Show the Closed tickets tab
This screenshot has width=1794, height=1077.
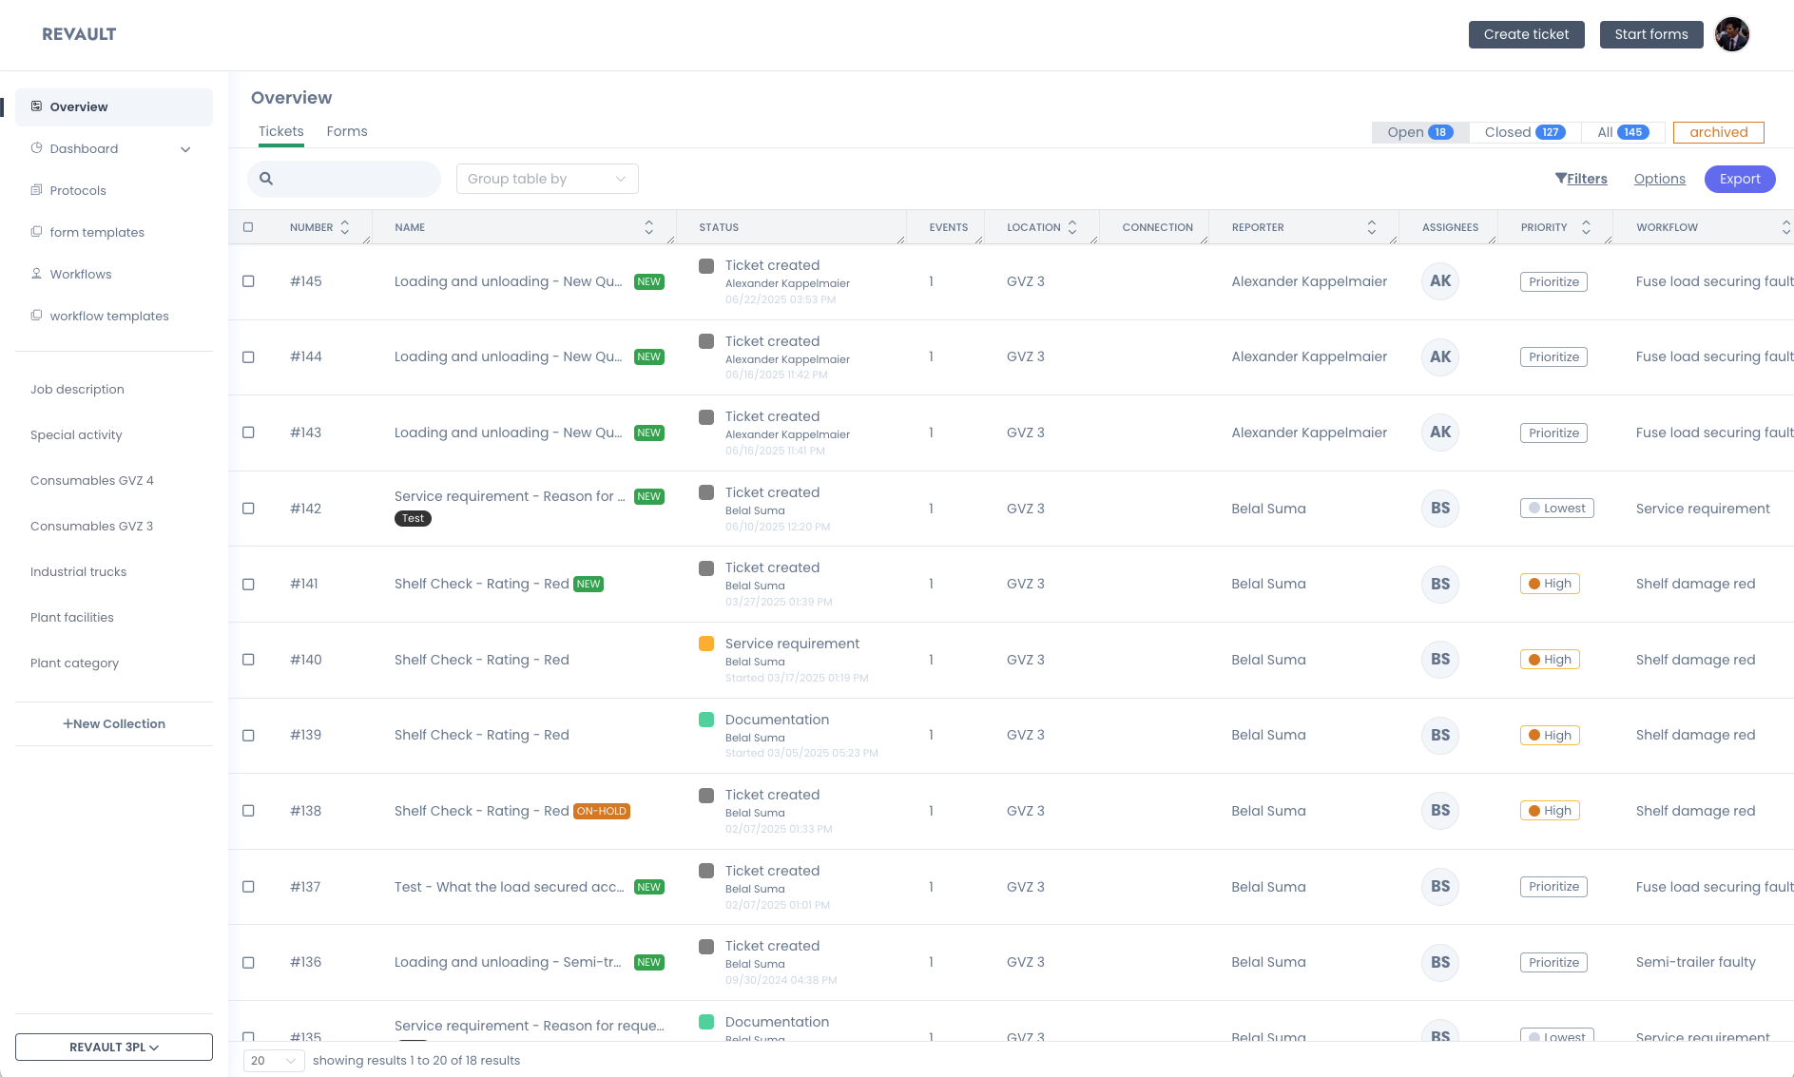(x=1524, y=132)
